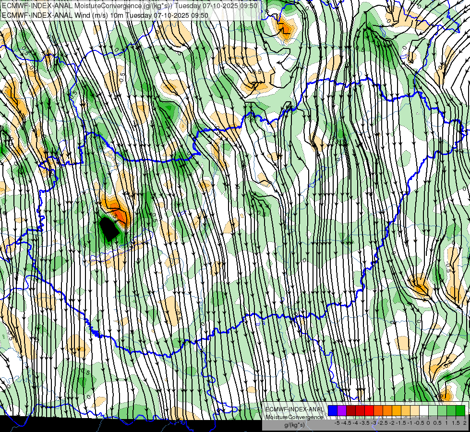Viewport: 470px width, 432px height.
Task: Click the -2.5 legend tick value
Action: pyautogui.click(x=383, y=423)
